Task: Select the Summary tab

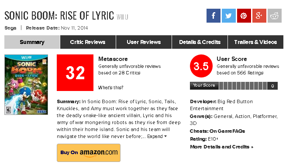Action: click(32, 42)
